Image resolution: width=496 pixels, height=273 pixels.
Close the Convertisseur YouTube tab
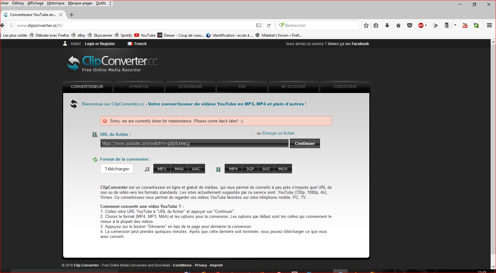pyautogui.click(x=61, y=15)
